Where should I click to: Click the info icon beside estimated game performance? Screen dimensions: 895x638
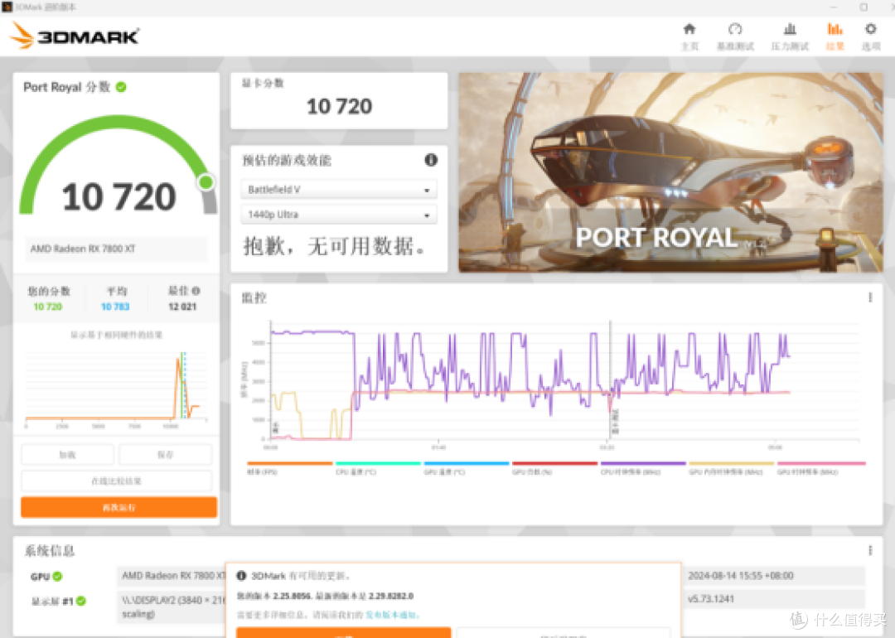(431, 160)
